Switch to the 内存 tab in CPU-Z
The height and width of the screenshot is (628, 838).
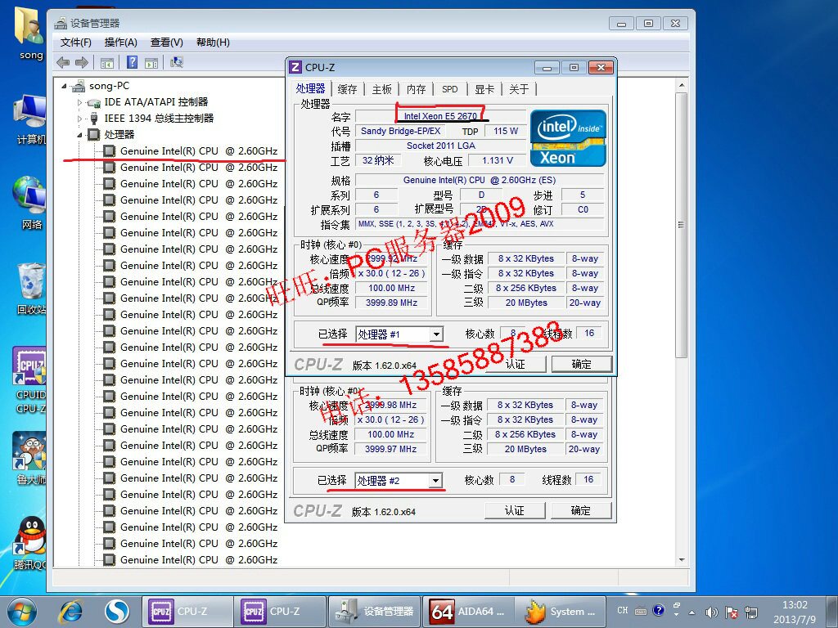pyautogui.click(x=417, y=89)
